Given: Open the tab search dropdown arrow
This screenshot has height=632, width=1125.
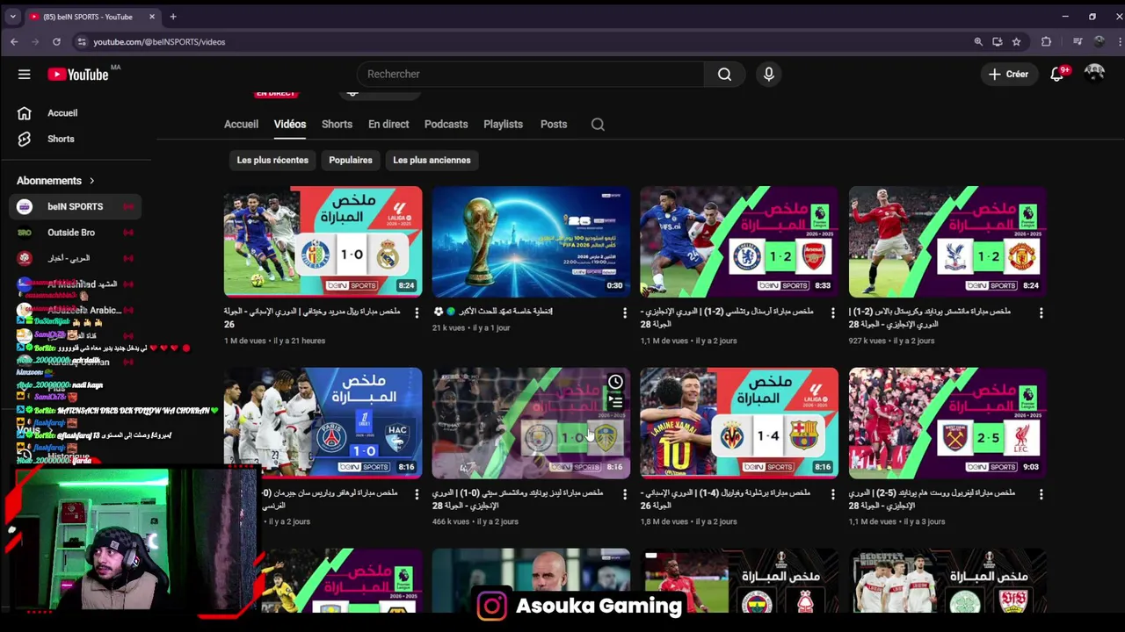Looking at the screenshot, I should point(12,17).
